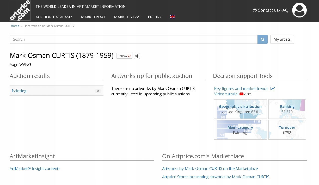Click the artprice.com logo
Viewport: 319px width, 185px height.
click(x=20, y=10)
